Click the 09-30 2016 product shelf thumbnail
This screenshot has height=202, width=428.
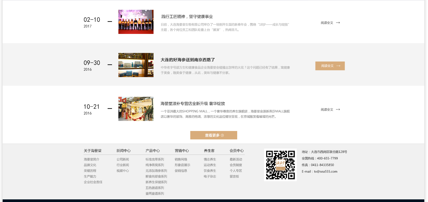[x=136, y=65]
